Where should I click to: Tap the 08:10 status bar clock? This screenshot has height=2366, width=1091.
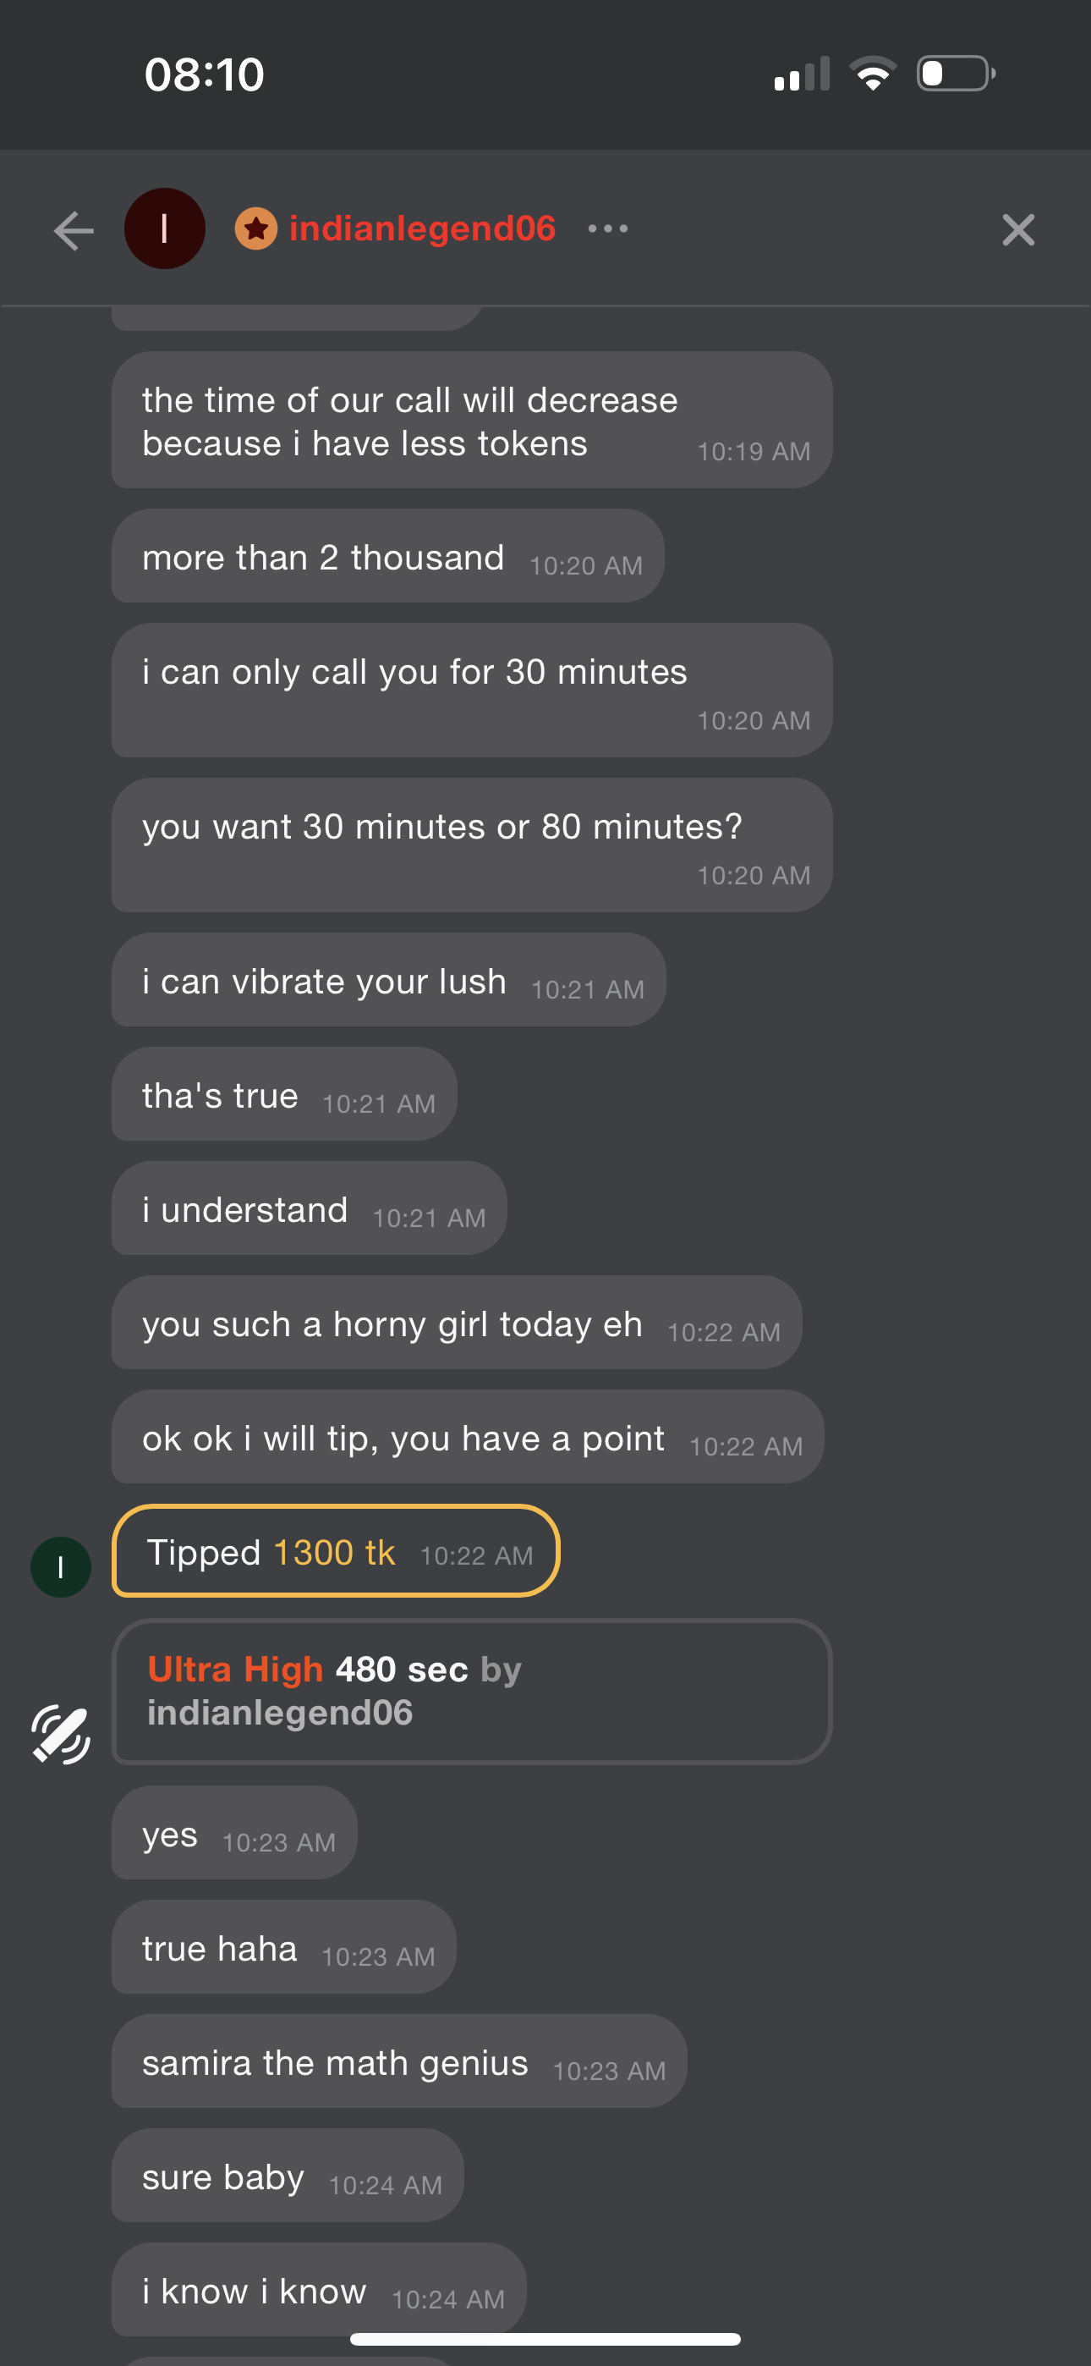[204, 74]
